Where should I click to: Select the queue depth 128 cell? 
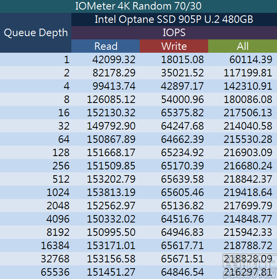click(x=61, y=153)
